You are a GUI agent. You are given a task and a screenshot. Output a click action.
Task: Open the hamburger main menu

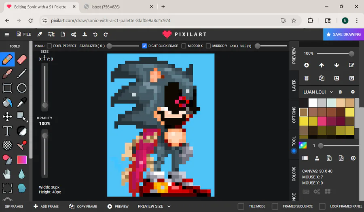[7, 35]
